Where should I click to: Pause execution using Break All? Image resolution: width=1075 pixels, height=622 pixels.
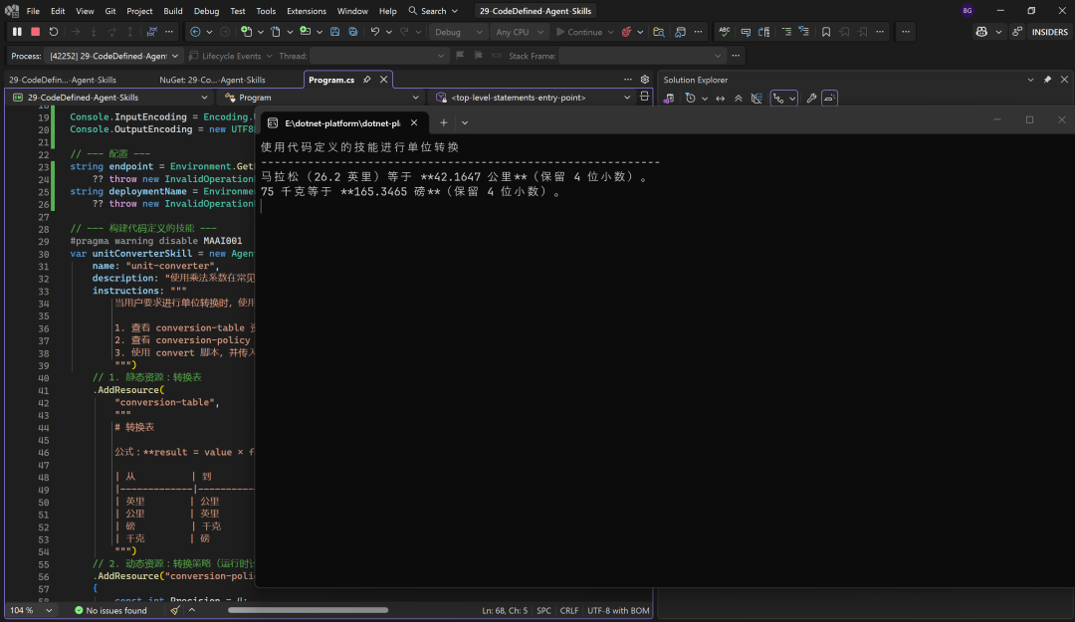coord(17,31)
